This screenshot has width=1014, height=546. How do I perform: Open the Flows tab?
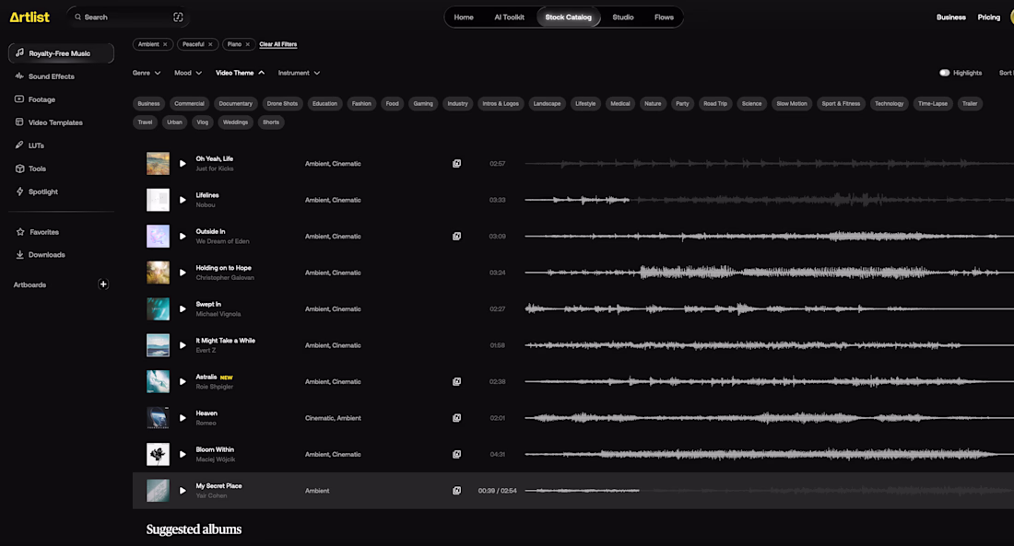(x=664, y=17)
